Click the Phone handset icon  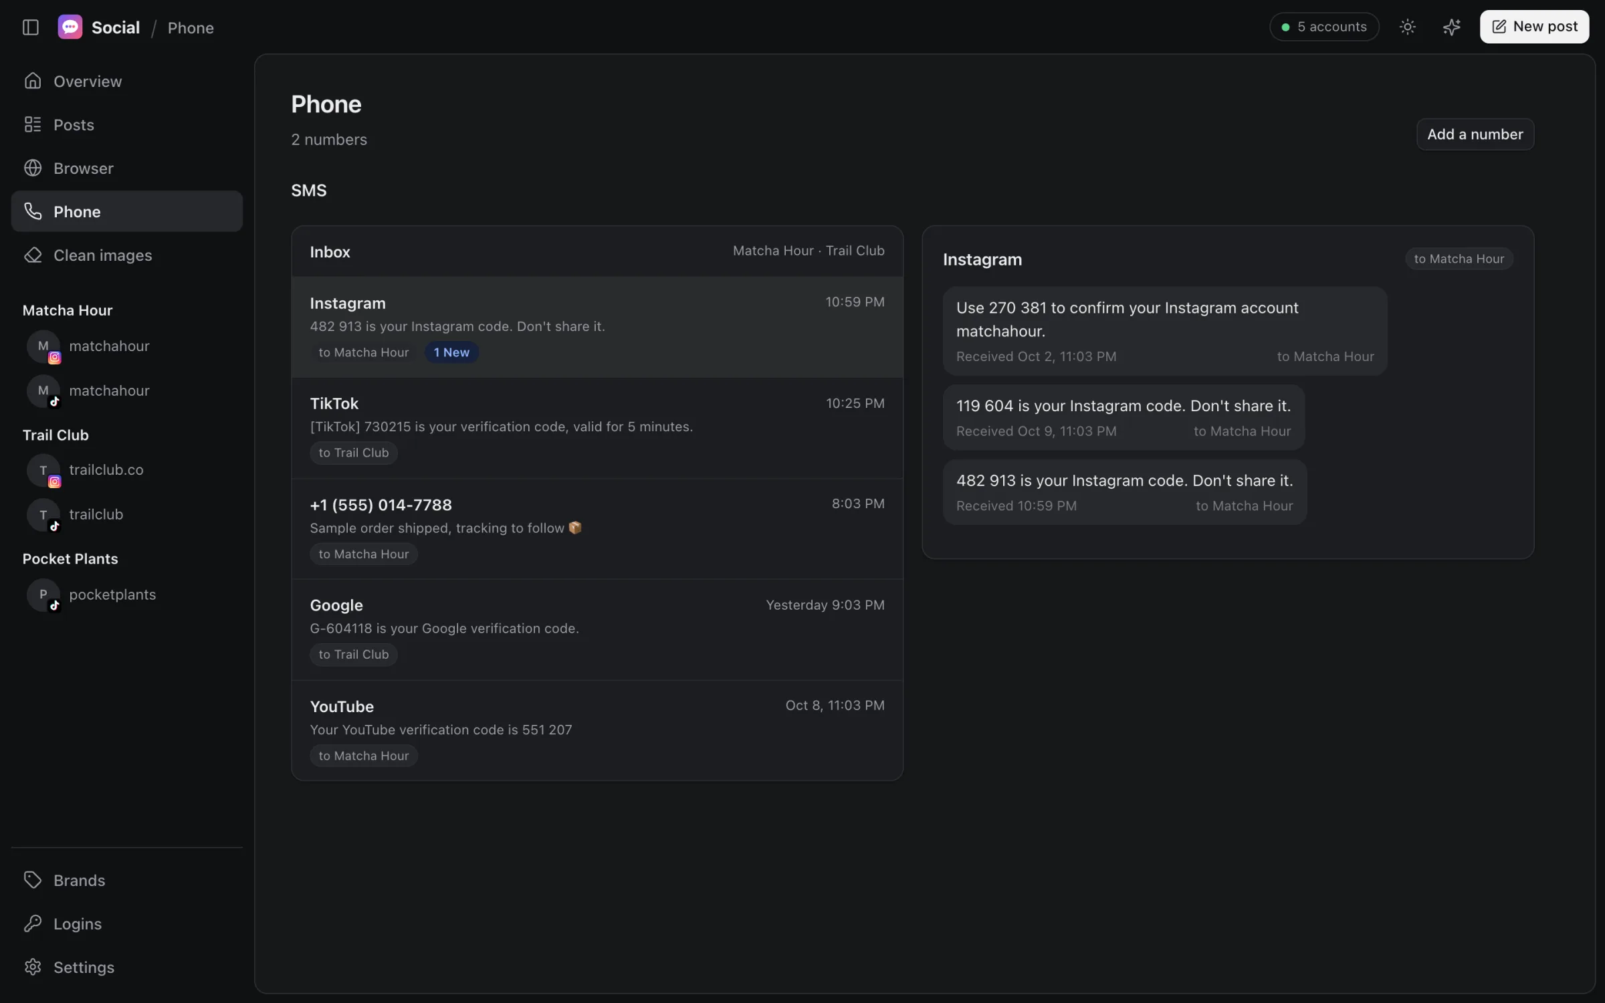33,211
